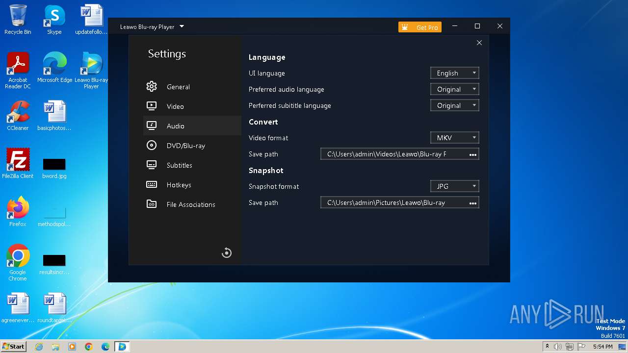Viewport: 628px width, 353px height.
Task: Click the DVD/Blu-ray disc icon
Action: (152, 145)
